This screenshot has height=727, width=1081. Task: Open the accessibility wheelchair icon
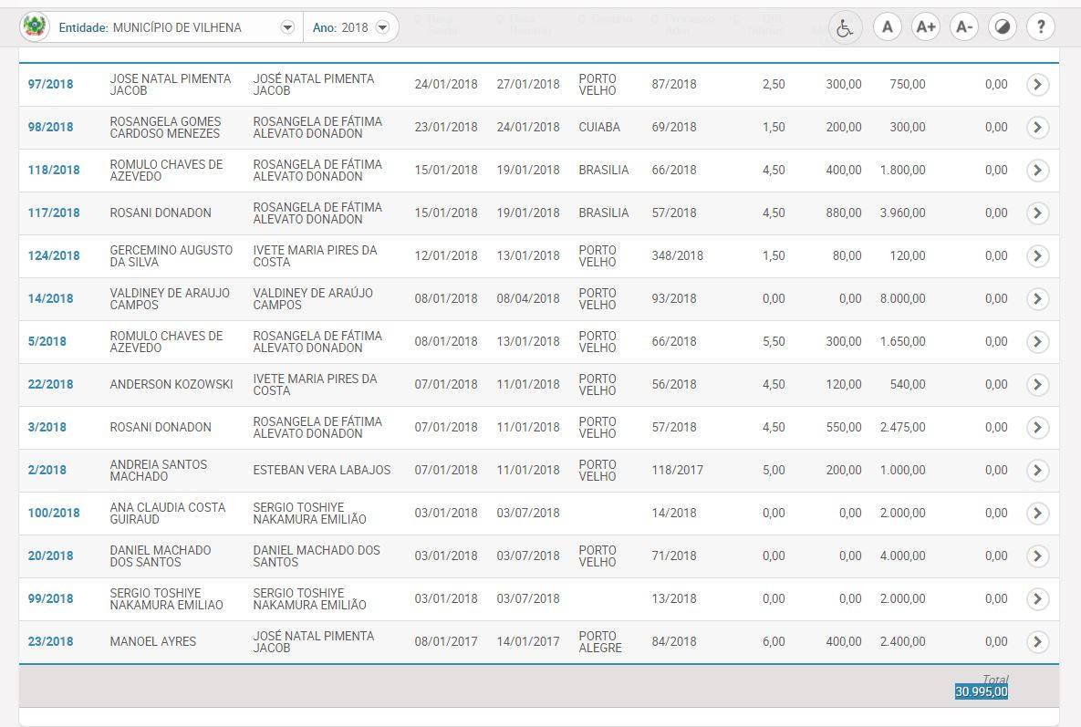tap(845, 27)
